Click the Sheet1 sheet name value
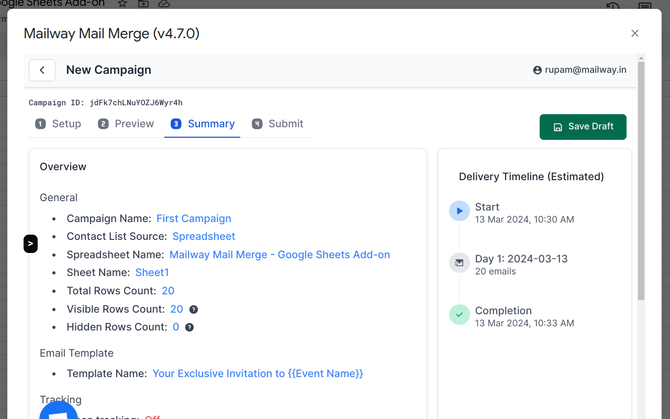Viewport: 670px width, 419px height. [152, 272]
